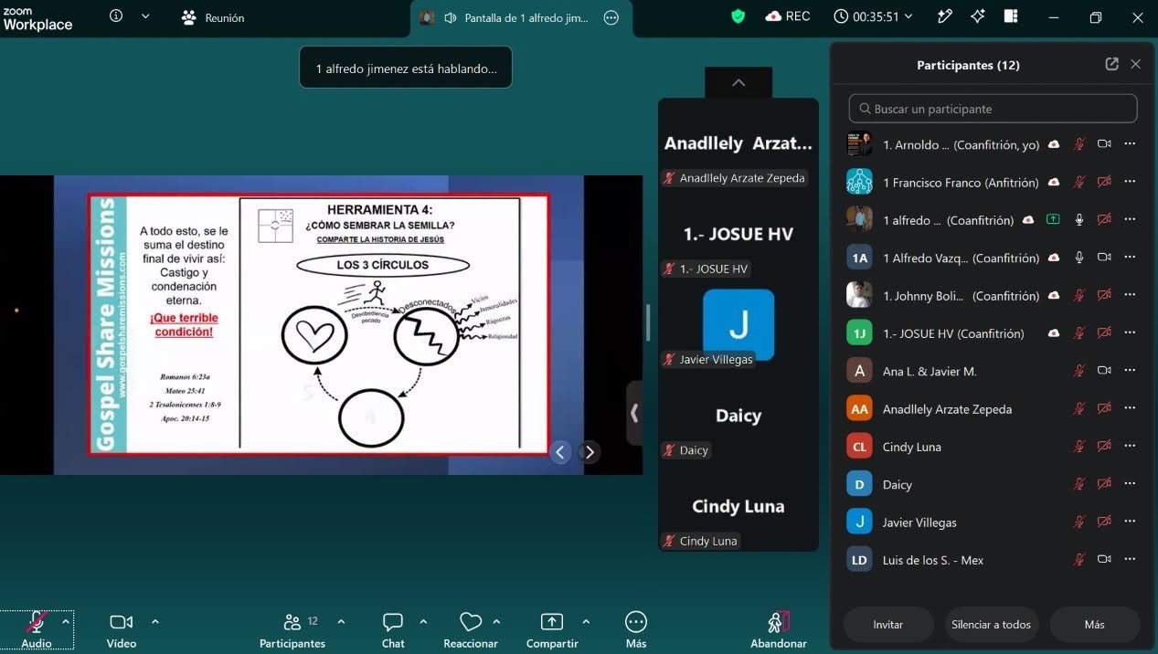Image resolution: width=1158 pixels, height=654 pixels.
Task: Open the view layout icon in top bar
Action: (1011, 16)
